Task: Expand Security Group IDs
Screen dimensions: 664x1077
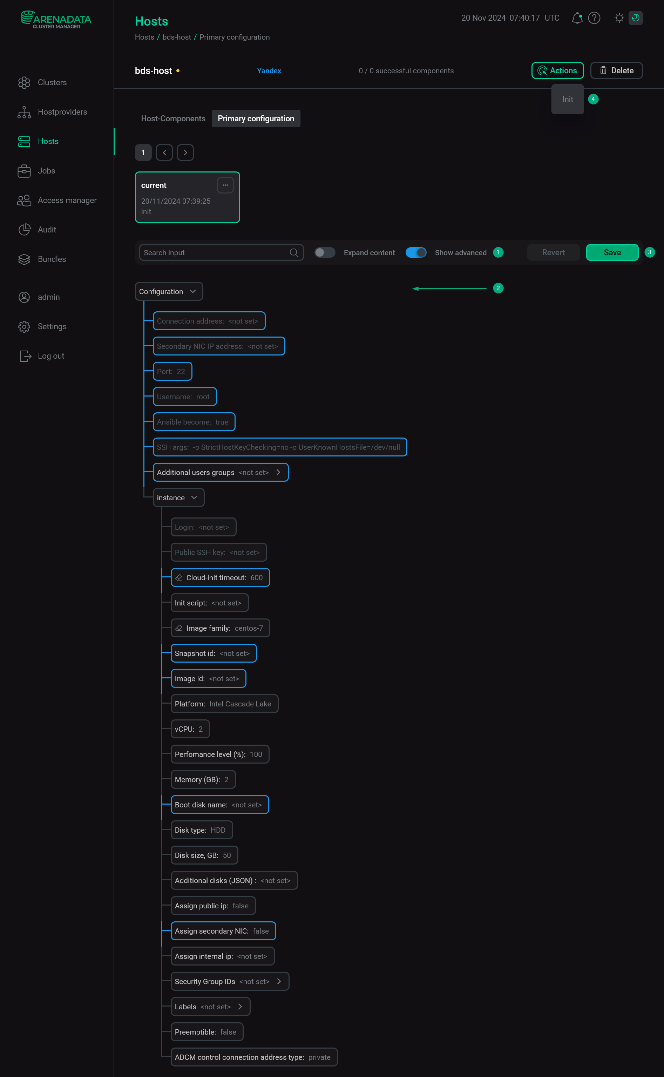Action: click(279, 982)
